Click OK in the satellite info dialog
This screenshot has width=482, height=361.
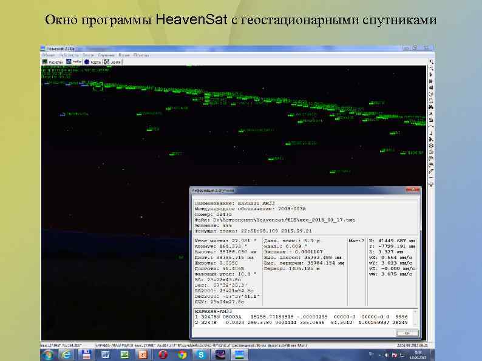[407, 332]
